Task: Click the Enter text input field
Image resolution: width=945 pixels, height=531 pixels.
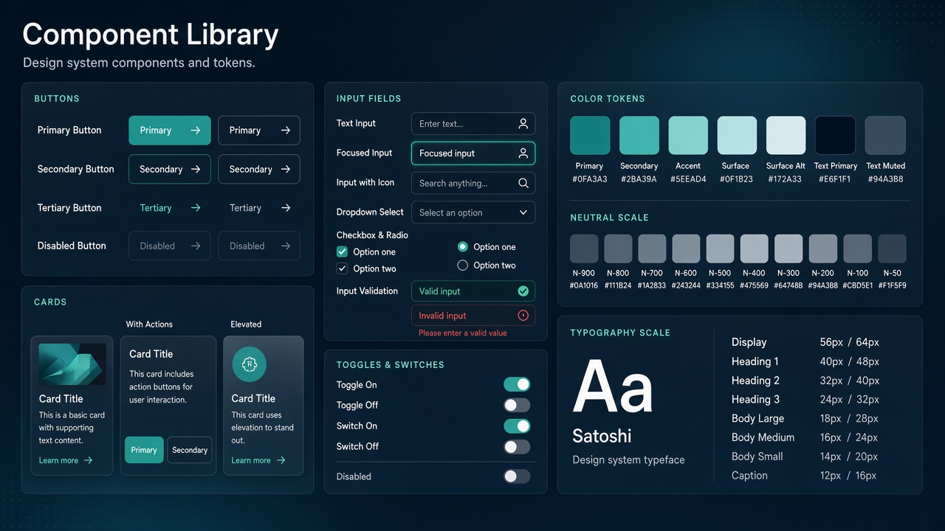Action: click(x=473, y=124)
